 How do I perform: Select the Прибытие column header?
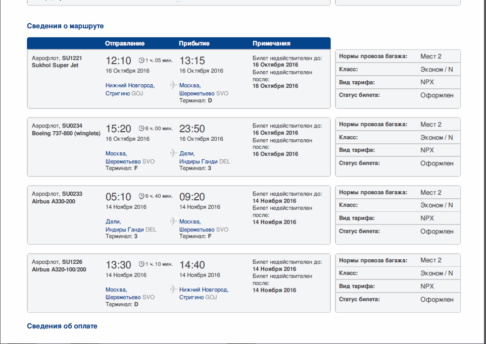194,43
